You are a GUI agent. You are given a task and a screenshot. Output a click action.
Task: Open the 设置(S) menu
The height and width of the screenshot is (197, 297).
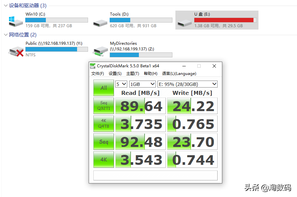(115, 74)
